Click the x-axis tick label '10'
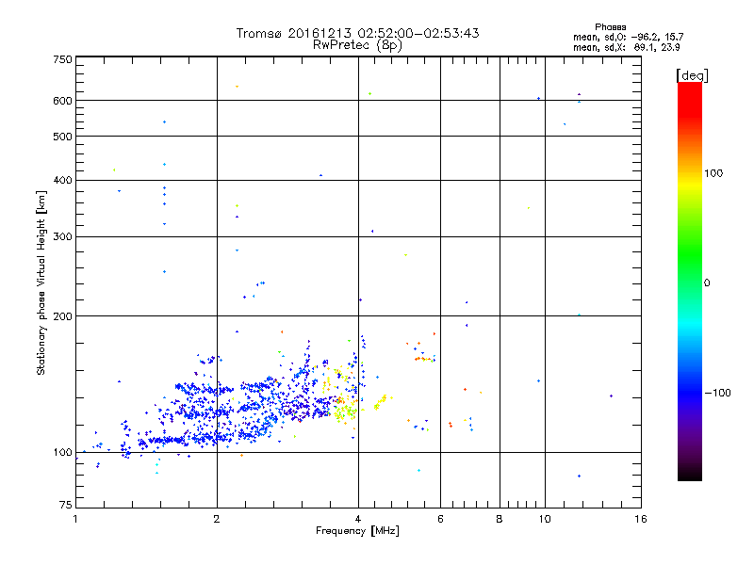The width and height of the screenshot is (754, 565). pos(545,519)
